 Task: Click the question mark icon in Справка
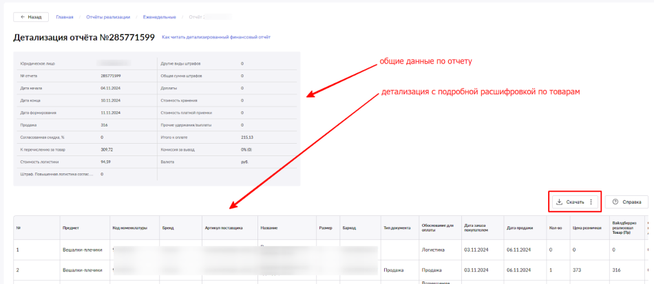coord(615,202)
